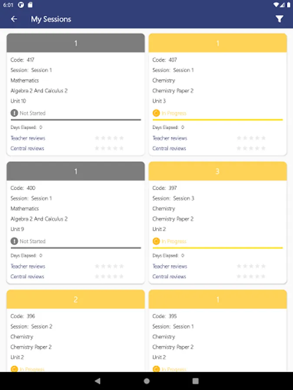Open Central reviews for session code 397
Viewport: 293px width, 390px height.
(x=169, y=276)
